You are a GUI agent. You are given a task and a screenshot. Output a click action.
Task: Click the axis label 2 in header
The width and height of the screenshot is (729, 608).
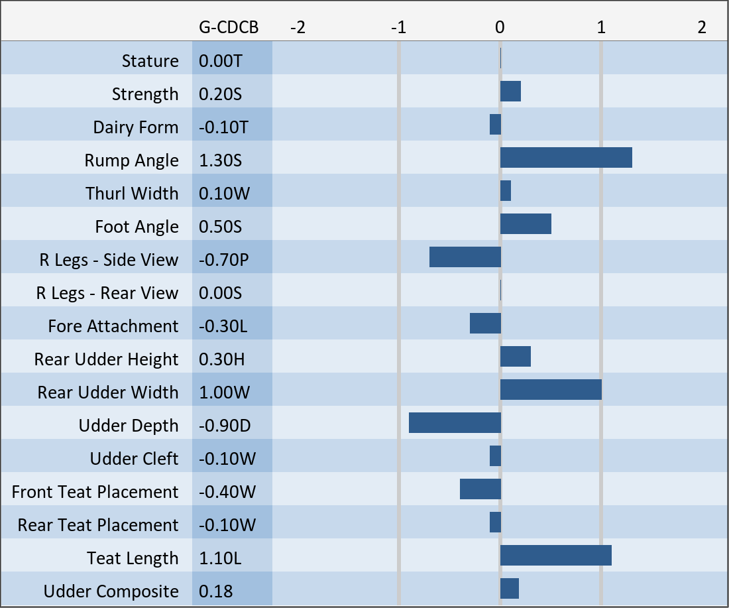pyautogui.click(x=702, y=27)
